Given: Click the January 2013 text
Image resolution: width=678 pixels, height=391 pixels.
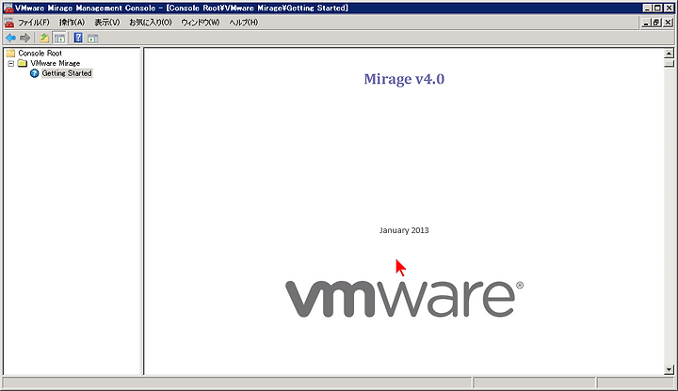Looking at the screenshot, I should 404,230.
